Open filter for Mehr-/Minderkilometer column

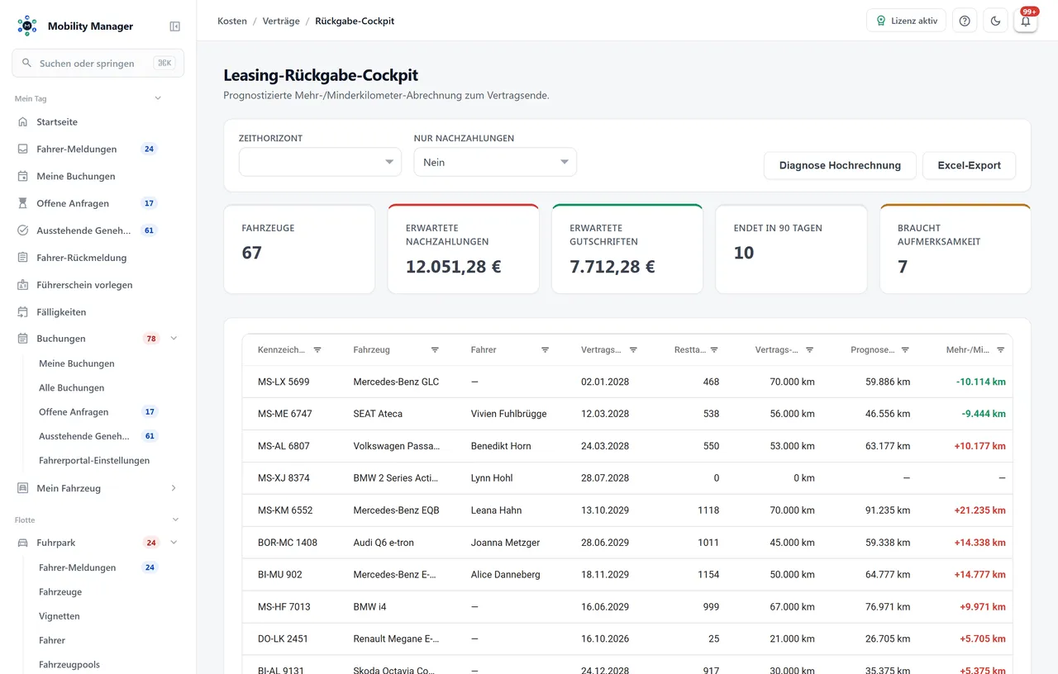1000,350
